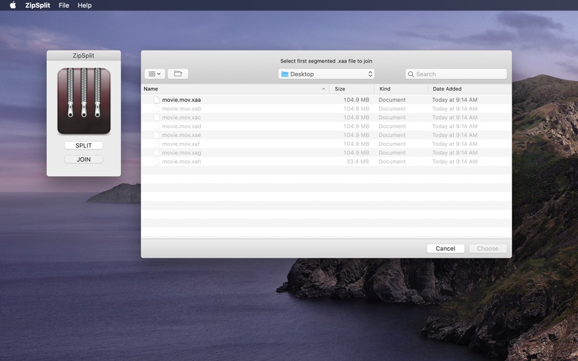Click the ZipSplit zipper logo image
The height and width of the screenshot is (361, 578).
[84, 101]
